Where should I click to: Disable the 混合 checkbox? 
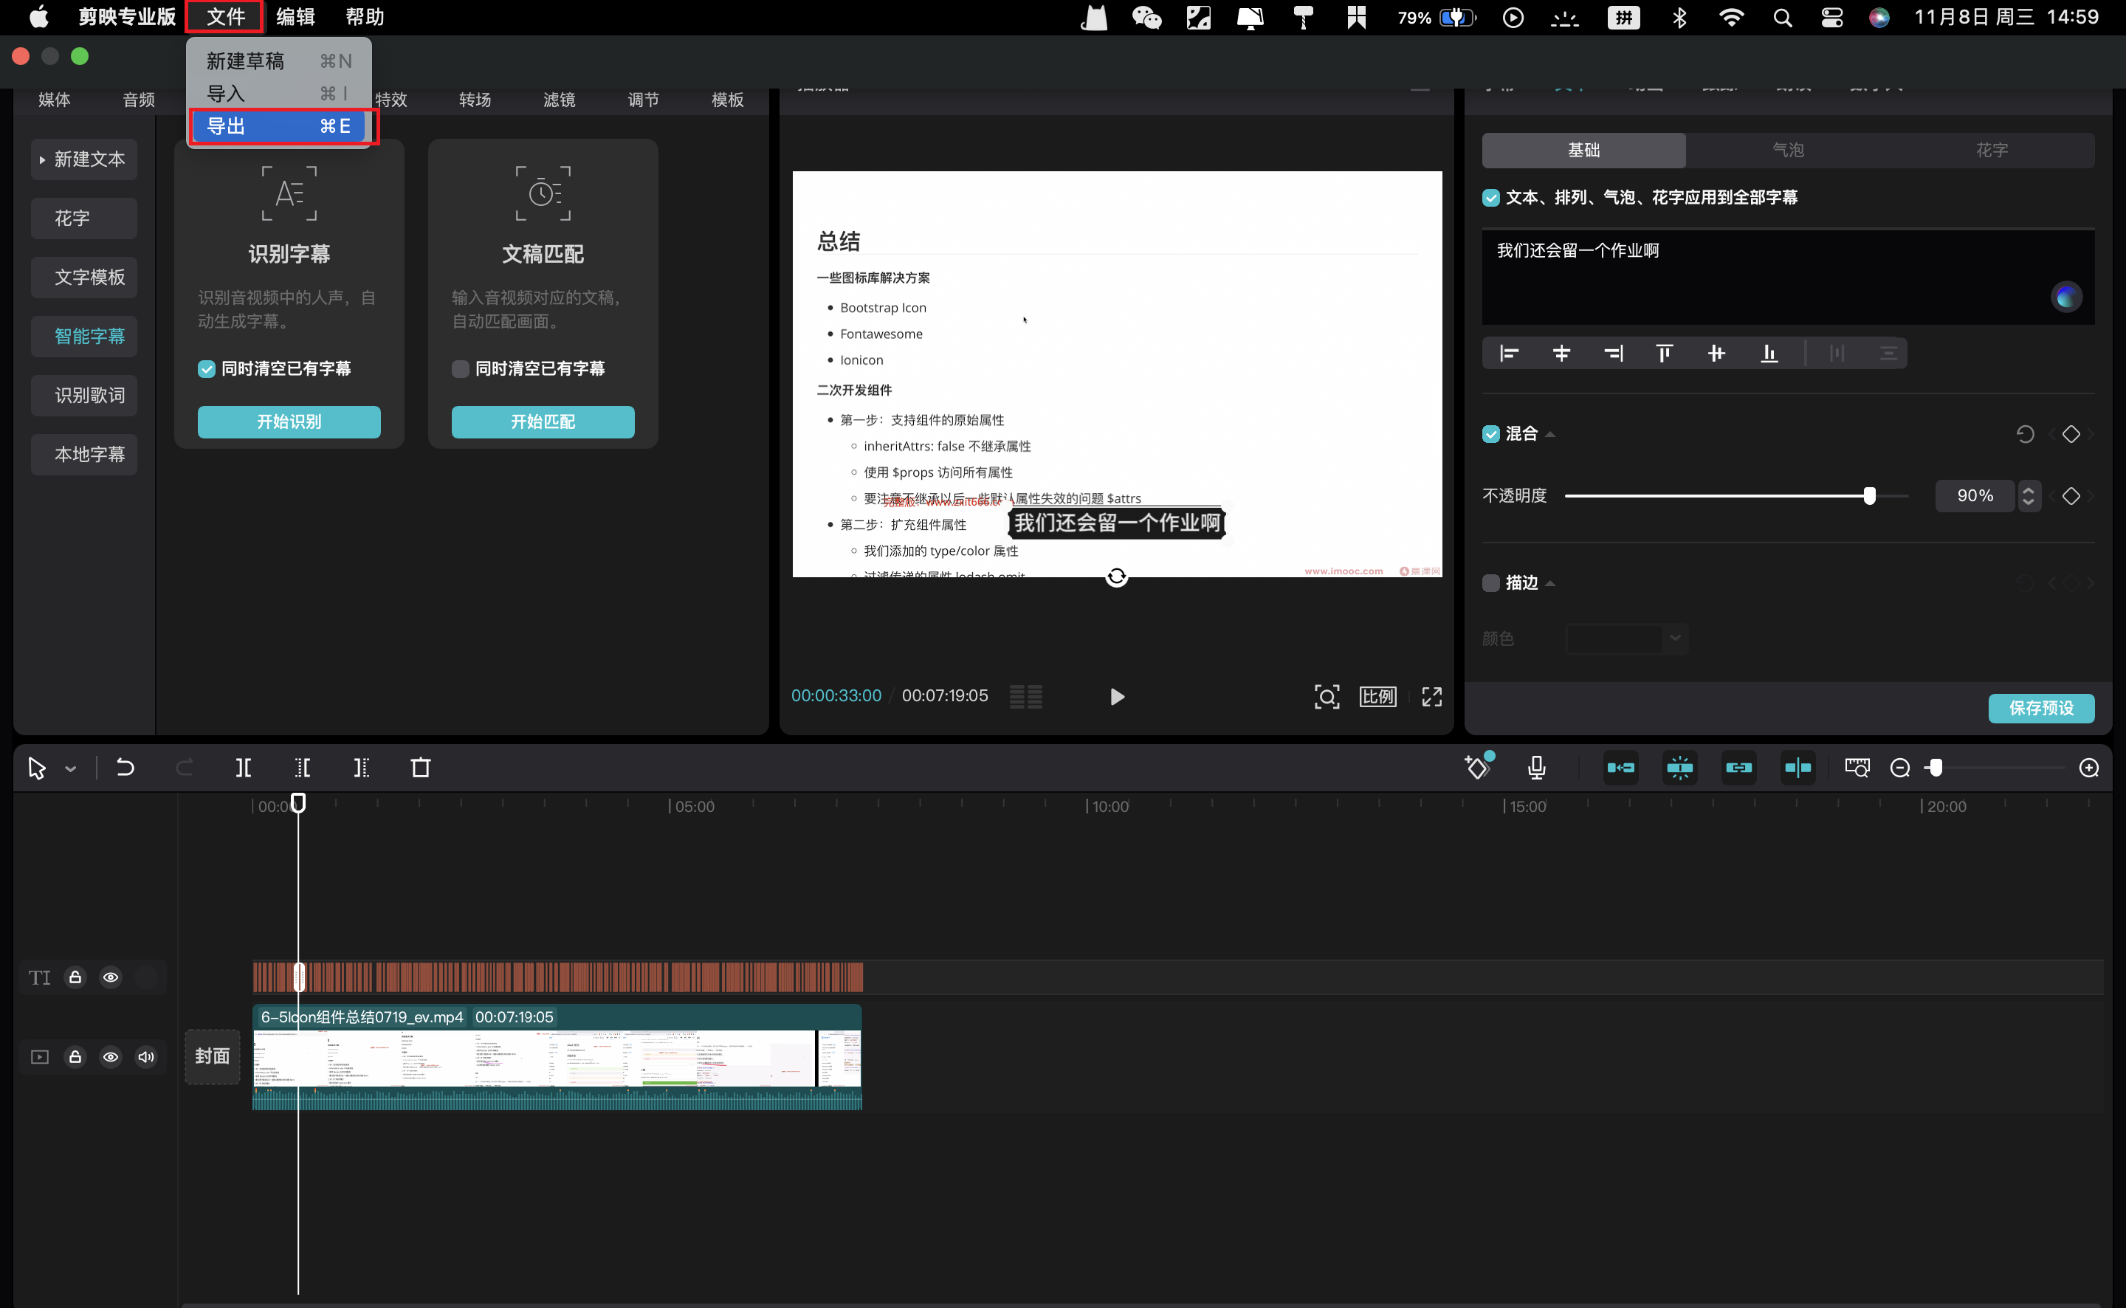coord(1490,434)
